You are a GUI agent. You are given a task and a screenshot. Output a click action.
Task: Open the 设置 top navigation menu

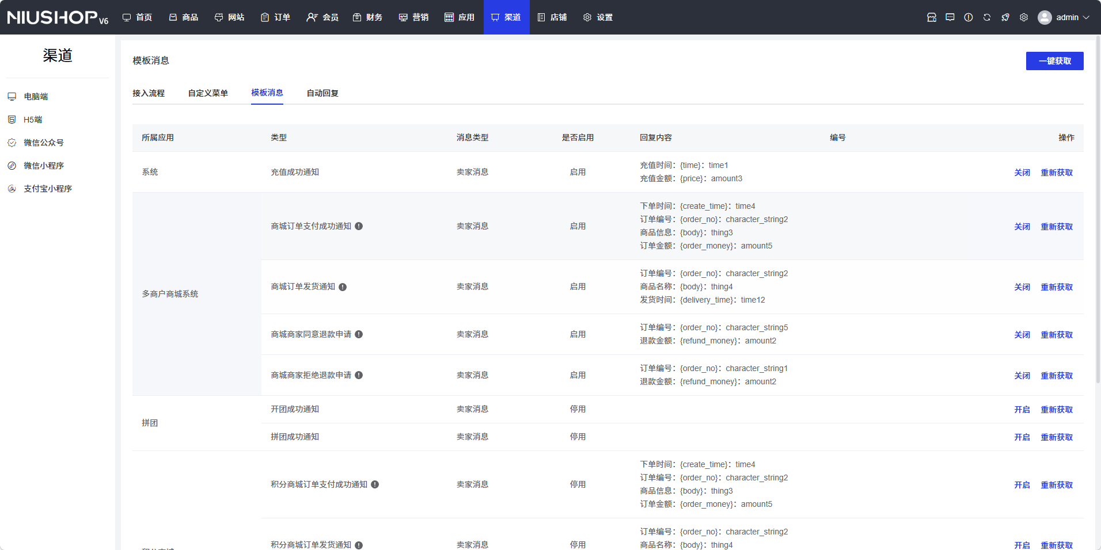coord(598,17)
